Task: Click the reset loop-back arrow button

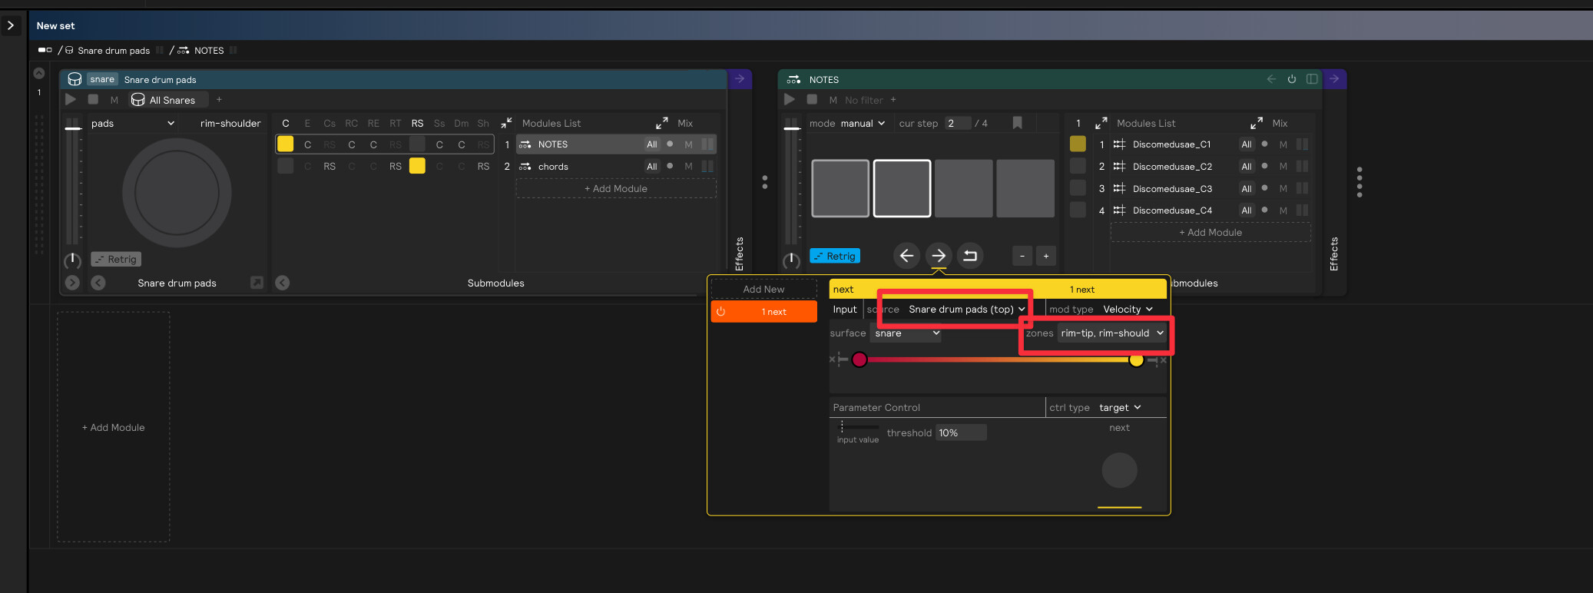Action: coord(970,256)
